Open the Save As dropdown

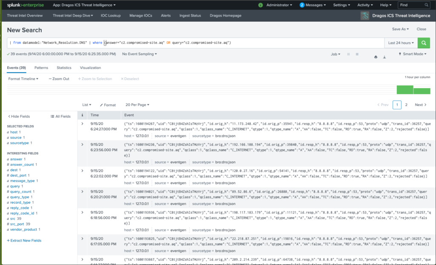click(400, 29)
